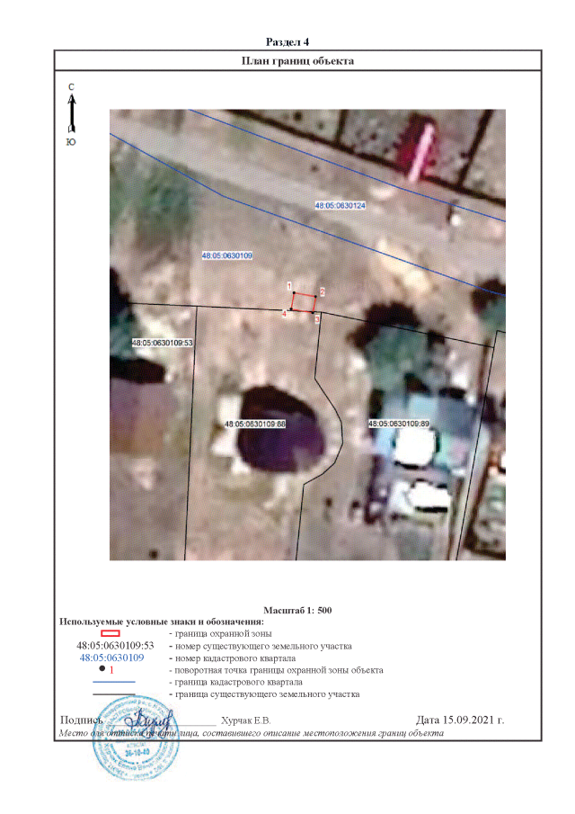The width and height of the screenshot is (575, 814).
Task: Click the 'Масштаб 1: 500' scale text
Action: coord(298,611)
